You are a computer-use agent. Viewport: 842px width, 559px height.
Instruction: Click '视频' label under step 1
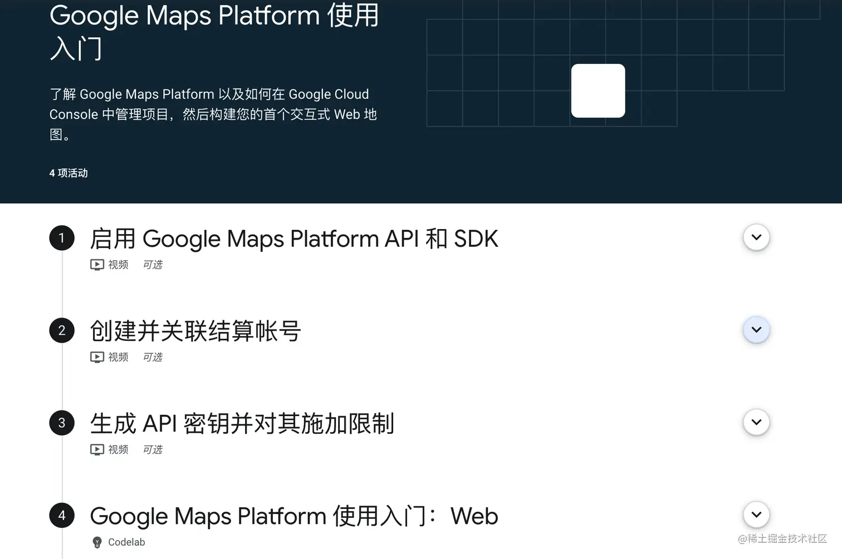(x=118, y=265)
